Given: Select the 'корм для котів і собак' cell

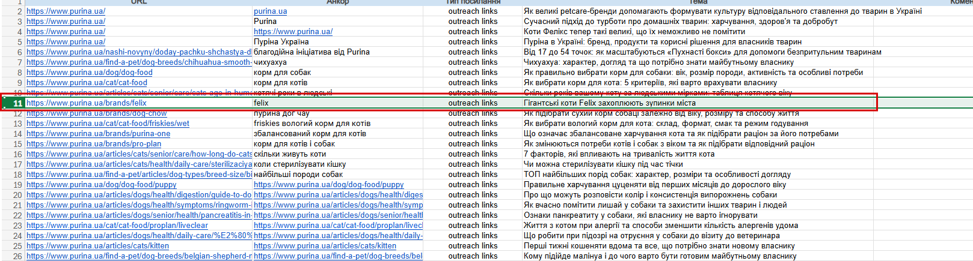Looking at the screenshot, I should (337, 144).
